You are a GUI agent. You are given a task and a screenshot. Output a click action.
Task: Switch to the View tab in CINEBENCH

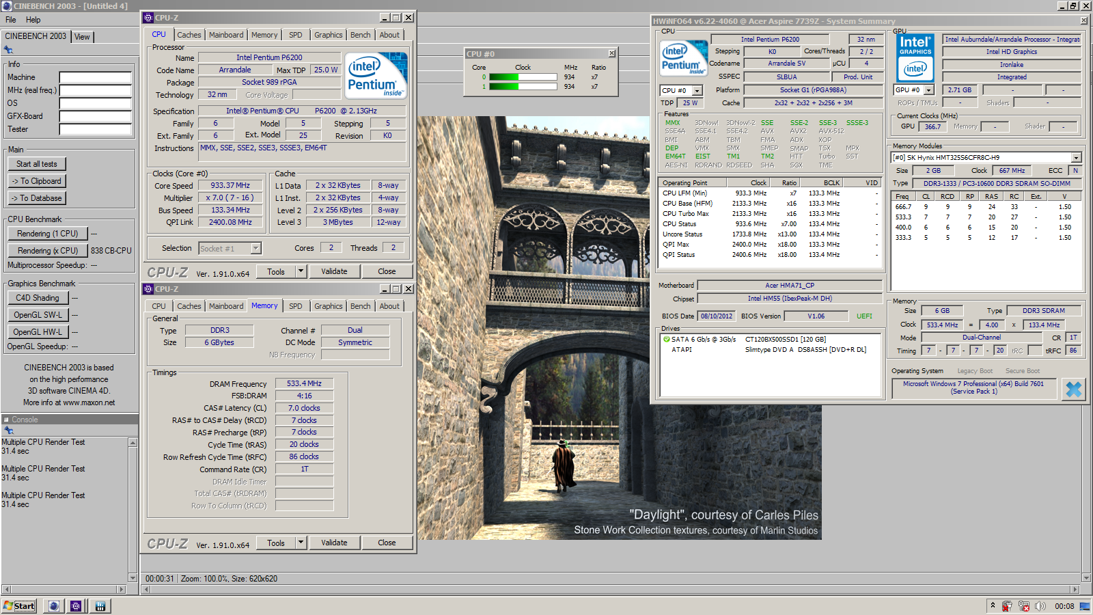[x=82, y=37]
